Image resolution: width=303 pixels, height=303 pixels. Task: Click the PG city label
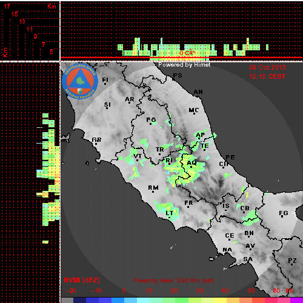point(151,120)
